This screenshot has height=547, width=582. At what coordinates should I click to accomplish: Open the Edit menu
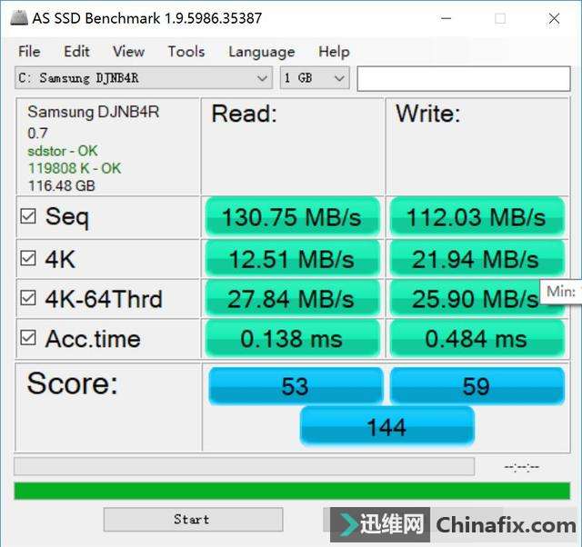tap(76, 52)
